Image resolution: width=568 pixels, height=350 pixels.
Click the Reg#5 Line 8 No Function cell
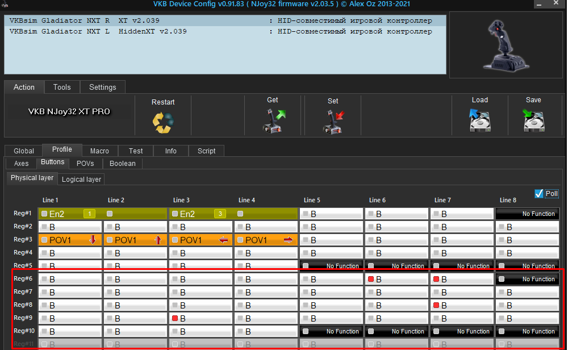tap(527, 266)
